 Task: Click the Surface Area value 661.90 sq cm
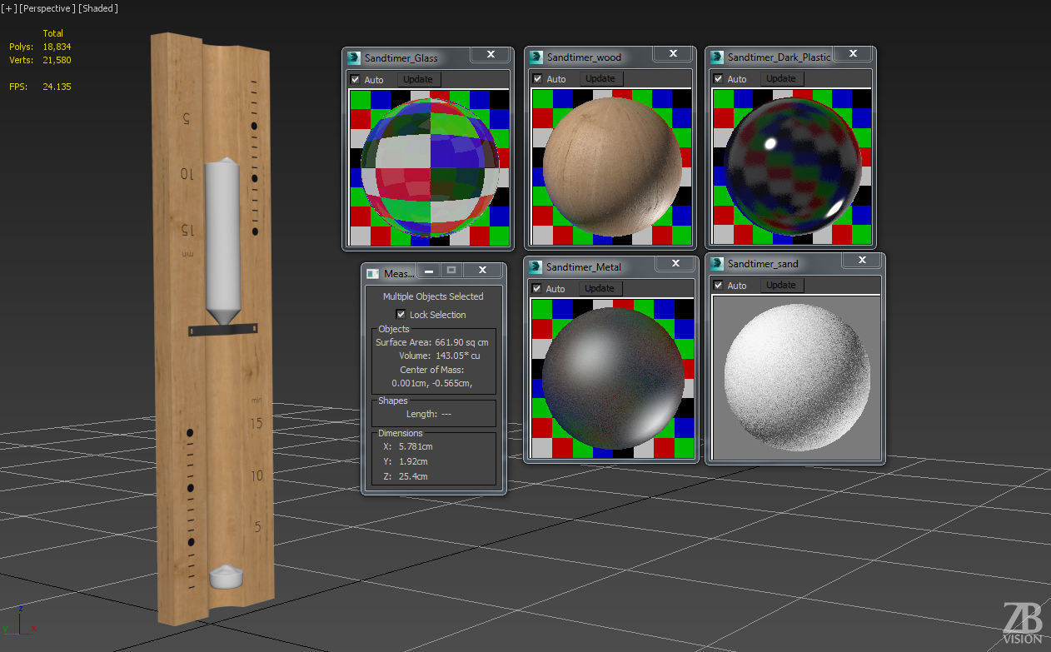461,342
